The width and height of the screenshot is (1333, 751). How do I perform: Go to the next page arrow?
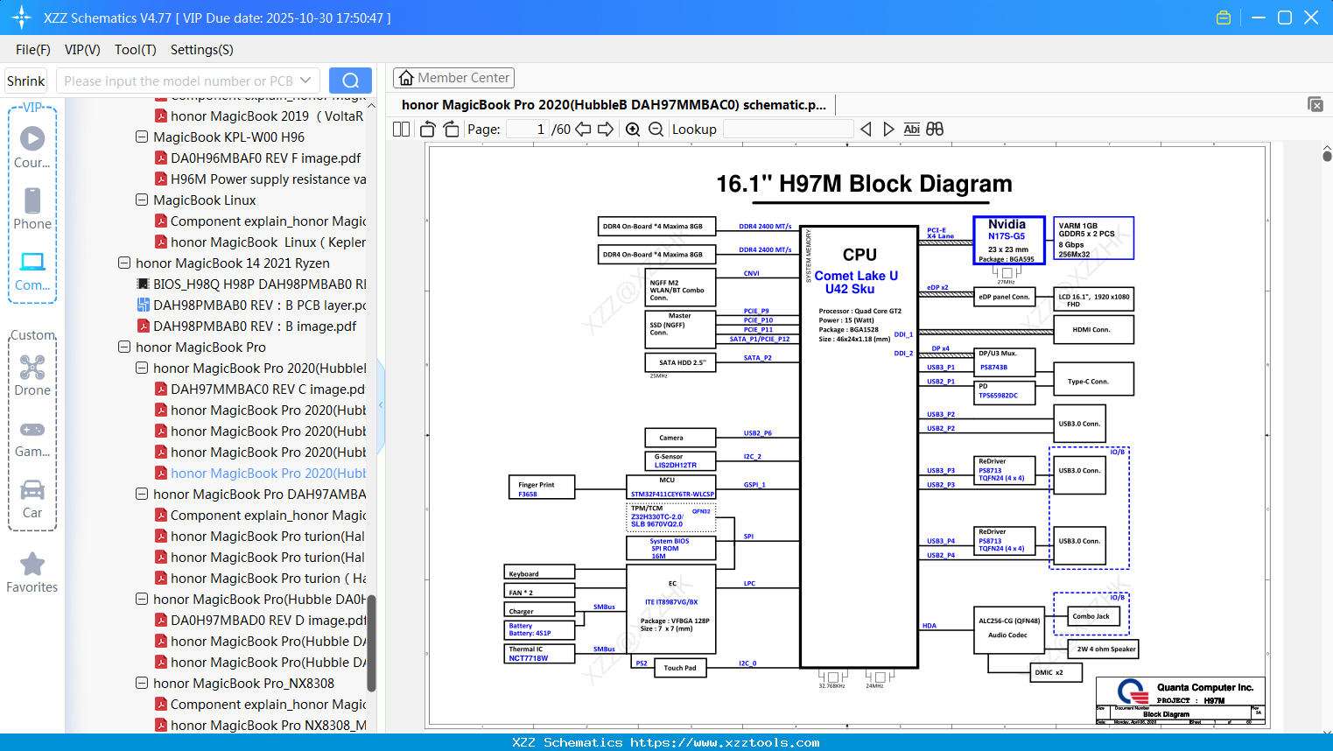[606, 130]
